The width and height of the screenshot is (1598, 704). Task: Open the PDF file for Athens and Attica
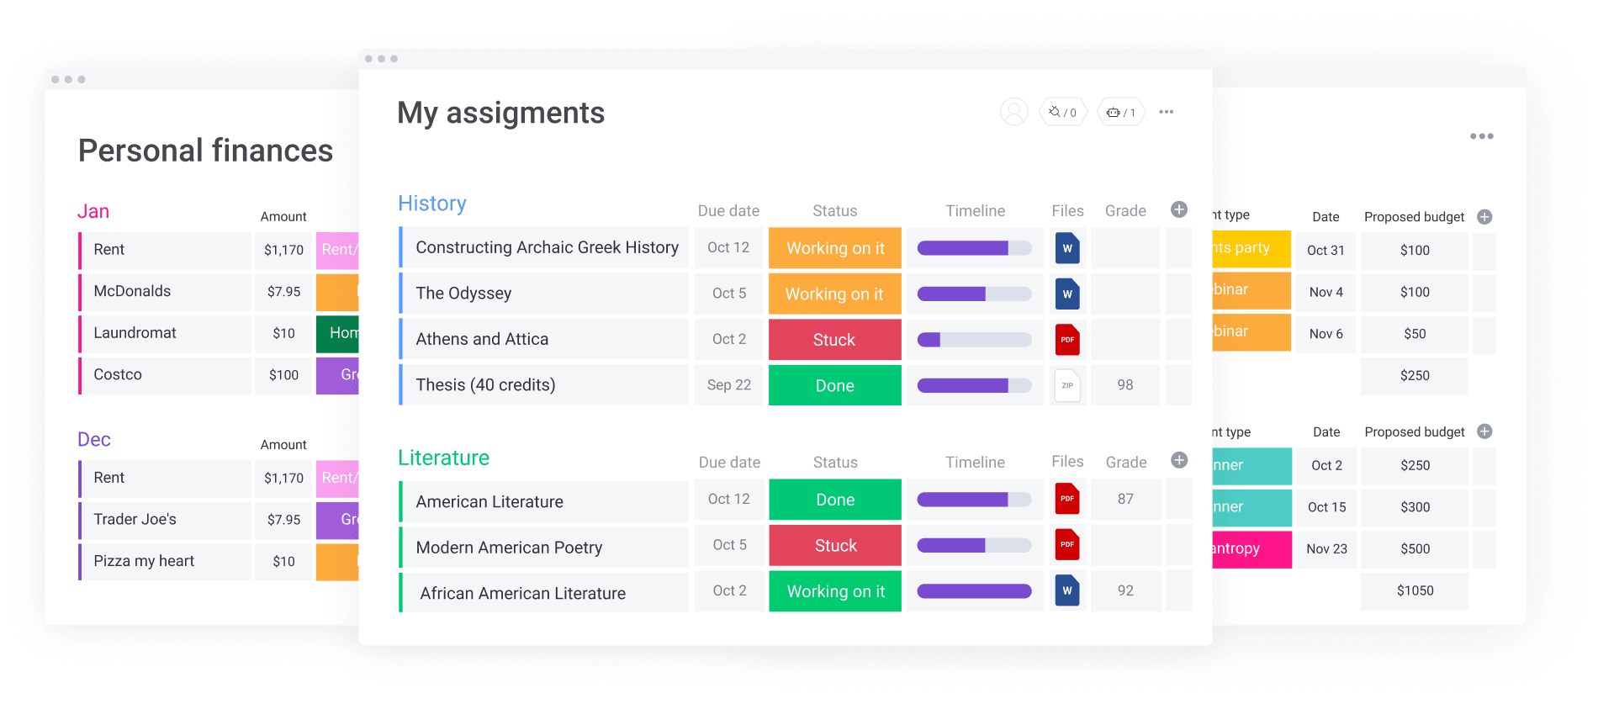pyautogui.click(x=1067, y=340)
